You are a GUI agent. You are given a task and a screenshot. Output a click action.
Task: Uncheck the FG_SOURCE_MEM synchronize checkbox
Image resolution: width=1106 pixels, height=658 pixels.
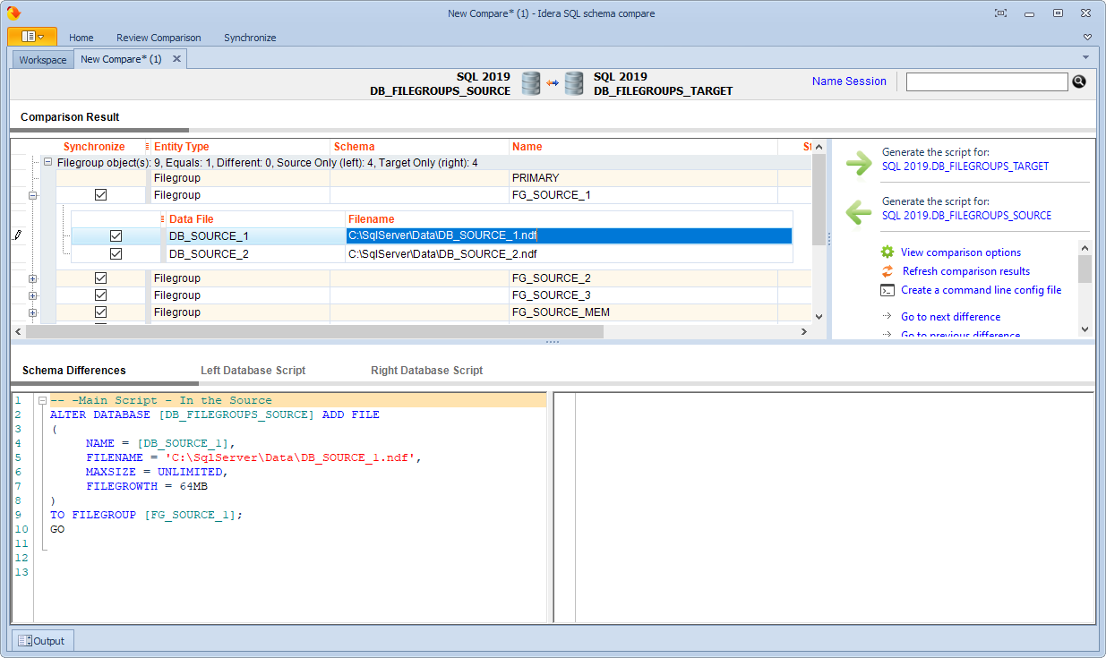click(100, 312)
